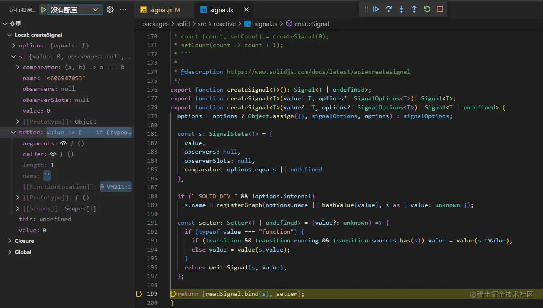Collapse the setter variable node

(x=14, y=133)
